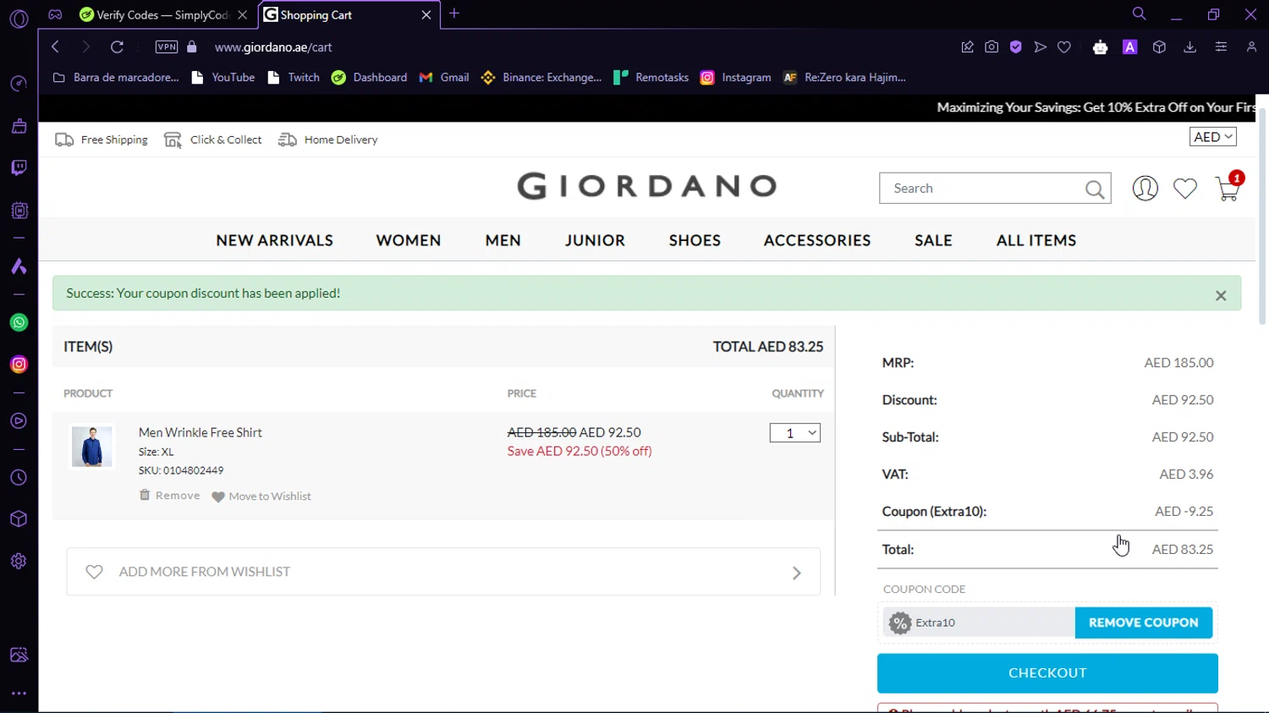Open YouTube bookmark
This screenshot has width=1269, height=713.
point(223,77)
